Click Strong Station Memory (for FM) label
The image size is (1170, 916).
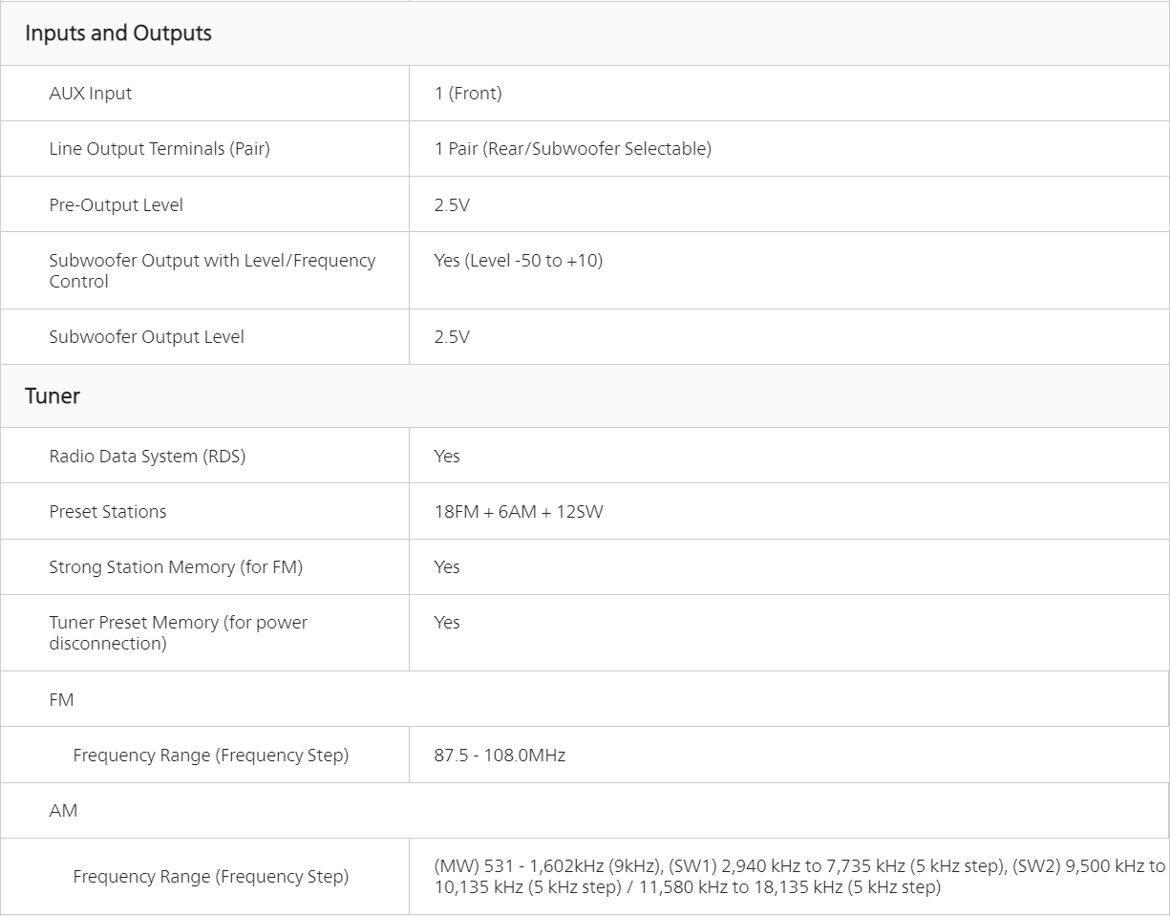[176, 567]
